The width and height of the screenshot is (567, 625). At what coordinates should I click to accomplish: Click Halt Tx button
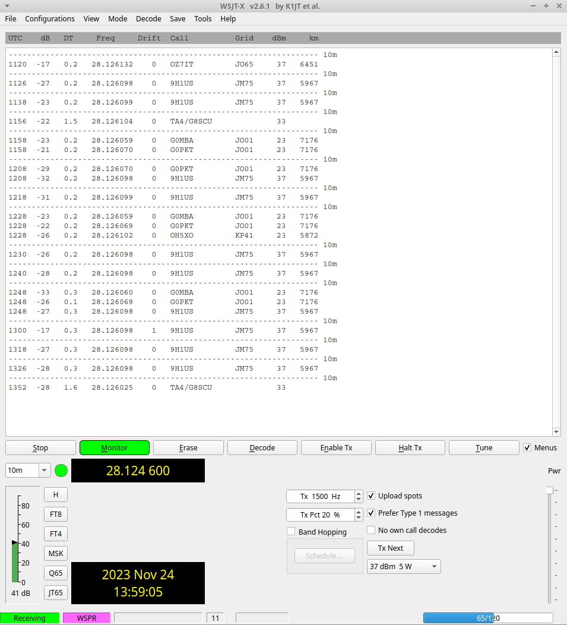410,447
